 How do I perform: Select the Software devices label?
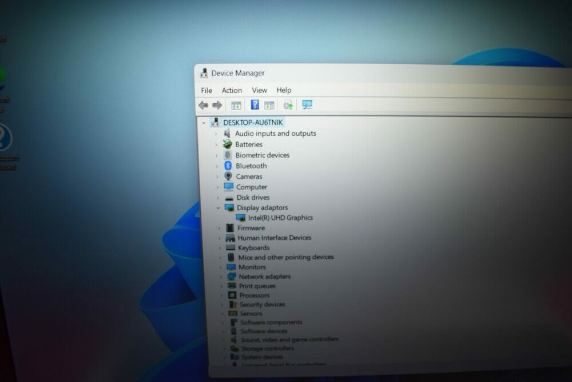pos(264,331)
